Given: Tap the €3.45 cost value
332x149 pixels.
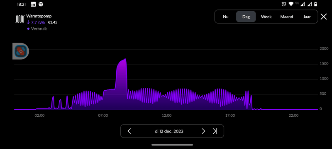Looking at the screenshot, I should pyautogui.click(x=53, y=22).
